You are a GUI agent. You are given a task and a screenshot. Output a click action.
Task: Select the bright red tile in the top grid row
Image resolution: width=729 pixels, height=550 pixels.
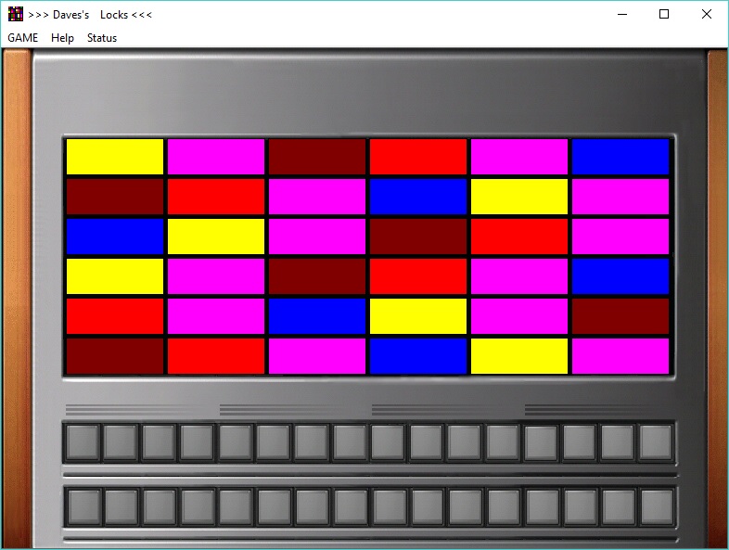(418, 157)
